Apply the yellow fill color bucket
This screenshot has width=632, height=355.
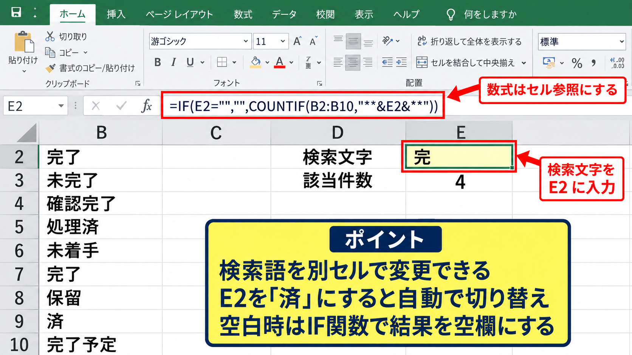click(x=256, y=62)
